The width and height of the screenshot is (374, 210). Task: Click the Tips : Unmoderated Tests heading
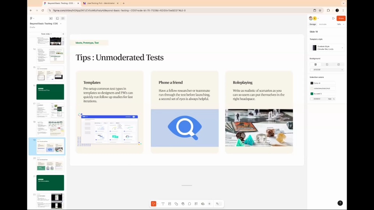point(120,58)
